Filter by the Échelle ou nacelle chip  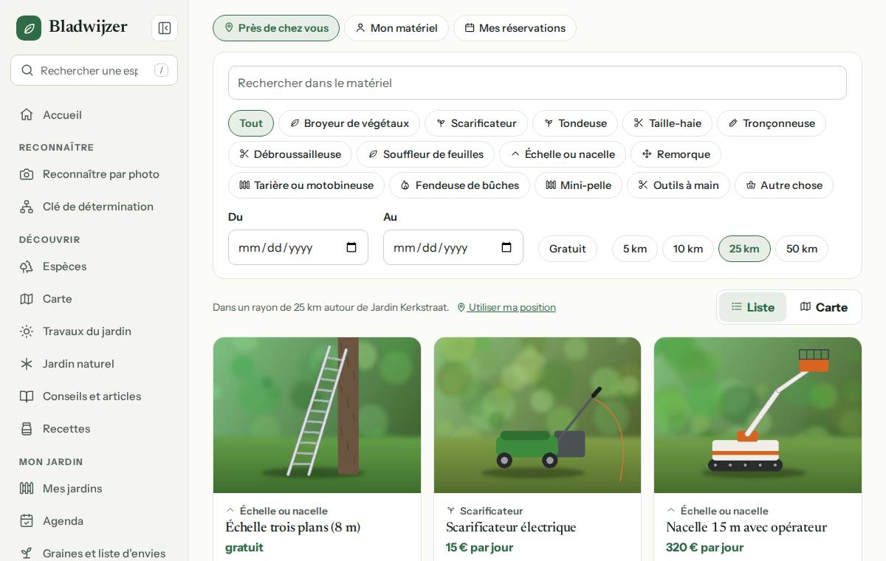pos(563,154)
